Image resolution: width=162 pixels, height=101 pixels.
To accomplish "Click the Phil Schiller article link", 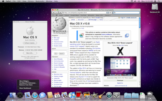I will pos(96,48).
